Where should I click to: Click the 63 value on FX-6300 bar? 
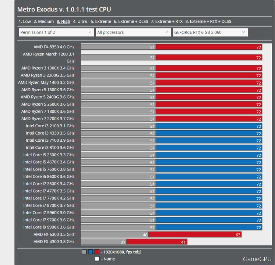point(238,235)
